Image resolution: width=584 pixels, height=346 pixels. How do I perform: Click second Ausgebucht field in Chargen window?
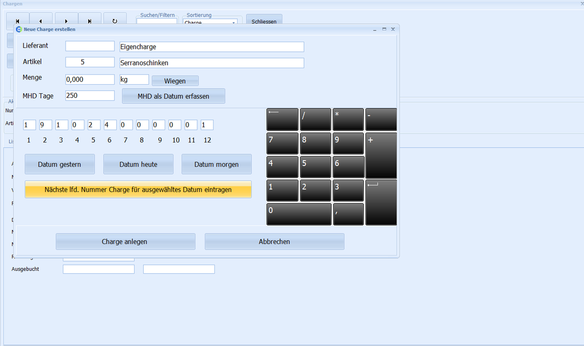pos(179,269)
